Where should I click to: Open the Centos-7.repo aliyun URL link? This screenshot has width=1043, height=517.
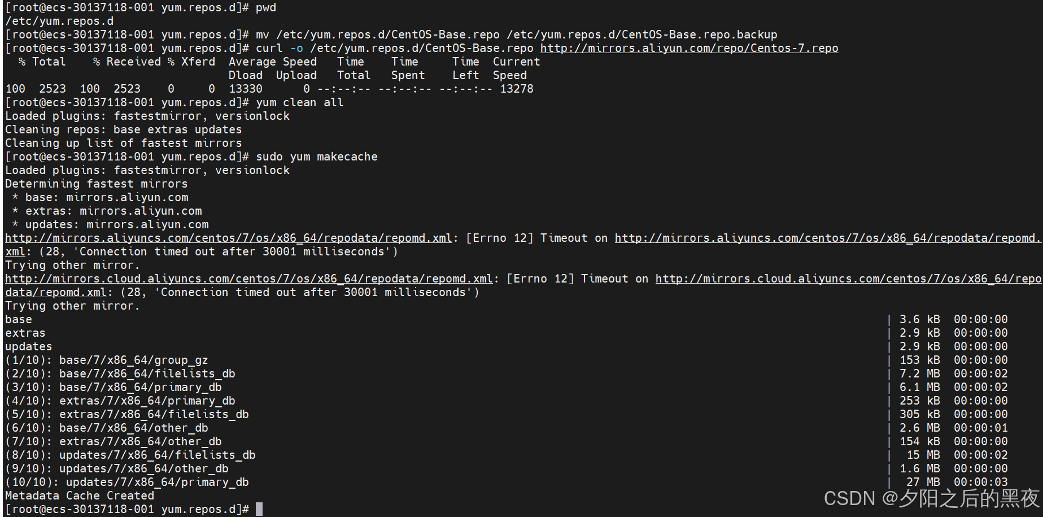pos(689,48)
